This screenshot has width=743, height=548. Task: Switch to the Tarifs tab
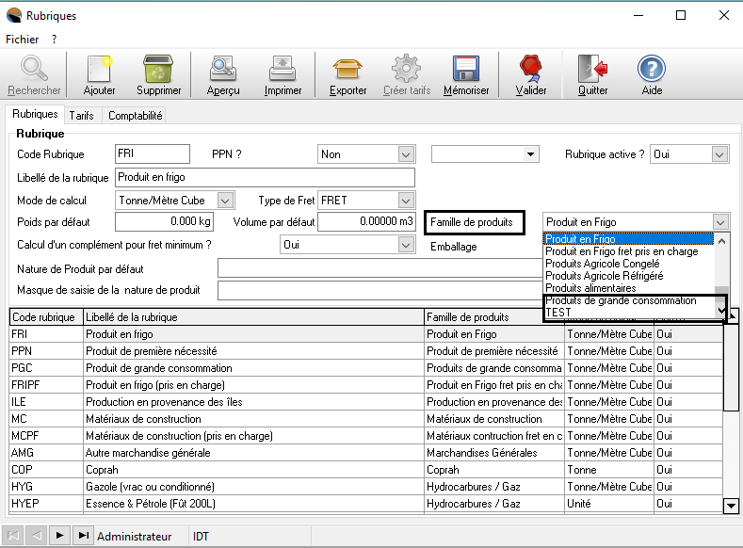tap(81, 116)
